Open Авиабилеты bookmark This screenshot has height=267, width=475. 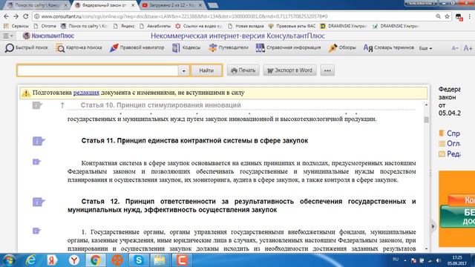tap(155, 26)
